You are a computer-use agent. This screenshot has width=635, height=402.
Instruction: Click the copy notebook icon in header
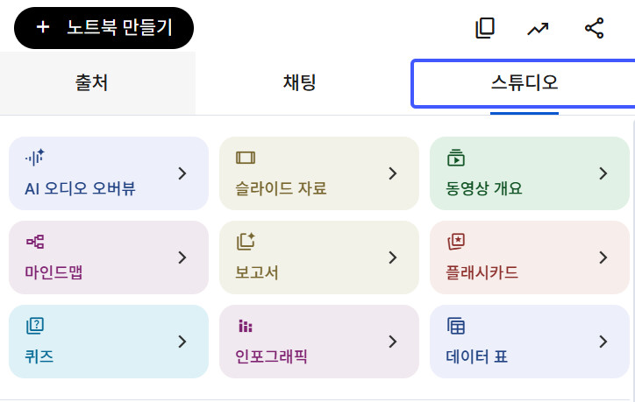pyautogui.click(x=485, y=28)
